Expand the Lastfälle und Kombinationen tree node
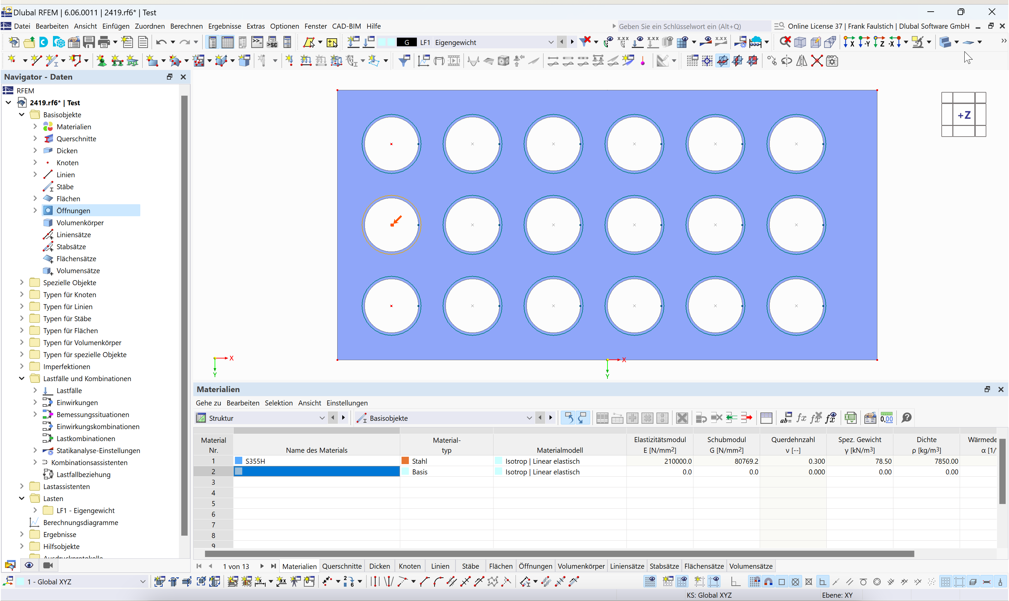Image resolution: width=1009 pixels, height=601 pixels. pyautogui.click(x=21, y=378)
